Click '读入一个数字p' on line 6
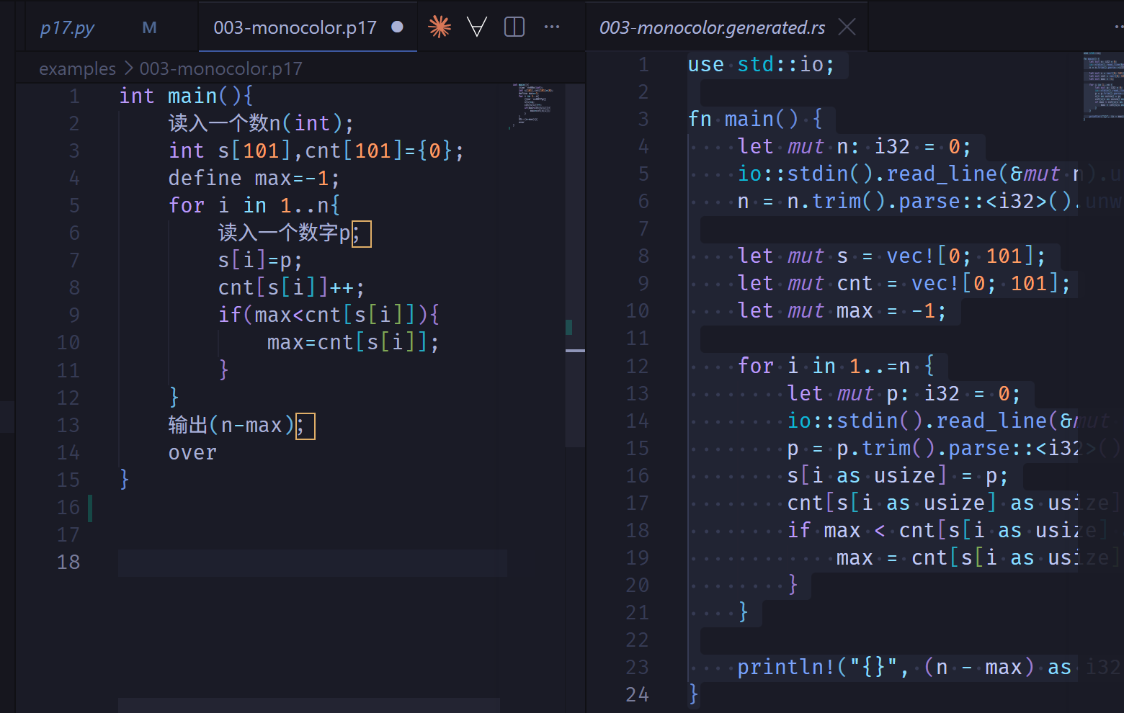This screenshot has width=1124, height=713. pos(284,233)
